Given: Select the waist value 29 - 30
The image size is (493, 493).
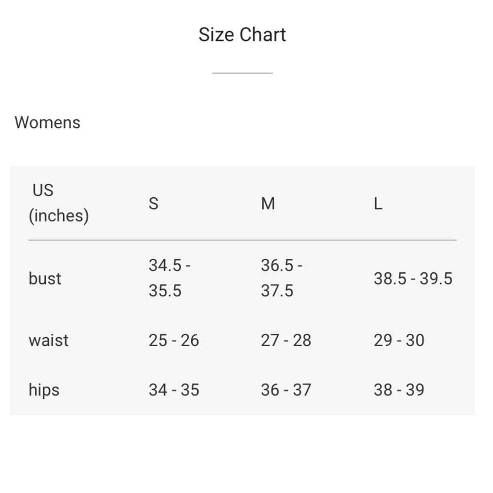Looking at the screenshot, I should (x=399, y=340).
